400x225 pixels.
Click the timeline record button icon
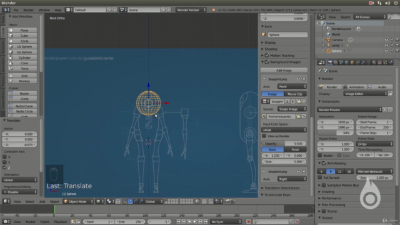[x=248, y=222]
